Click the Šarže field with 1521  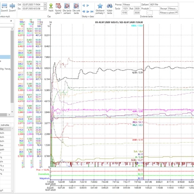pyautogui.click(x=126, y=9)
